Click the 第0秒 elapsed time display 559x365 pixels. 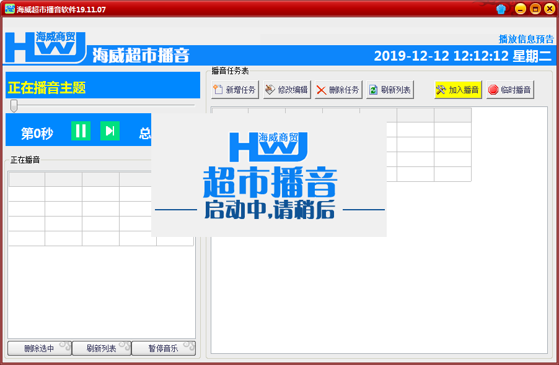(x=37, y=134)
